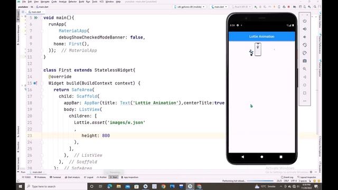Image resolution: width=338 pixels, height=190 pixels.
Task: Click the UTF-8 encoding in the status bar
Action: tap(294, 181)
